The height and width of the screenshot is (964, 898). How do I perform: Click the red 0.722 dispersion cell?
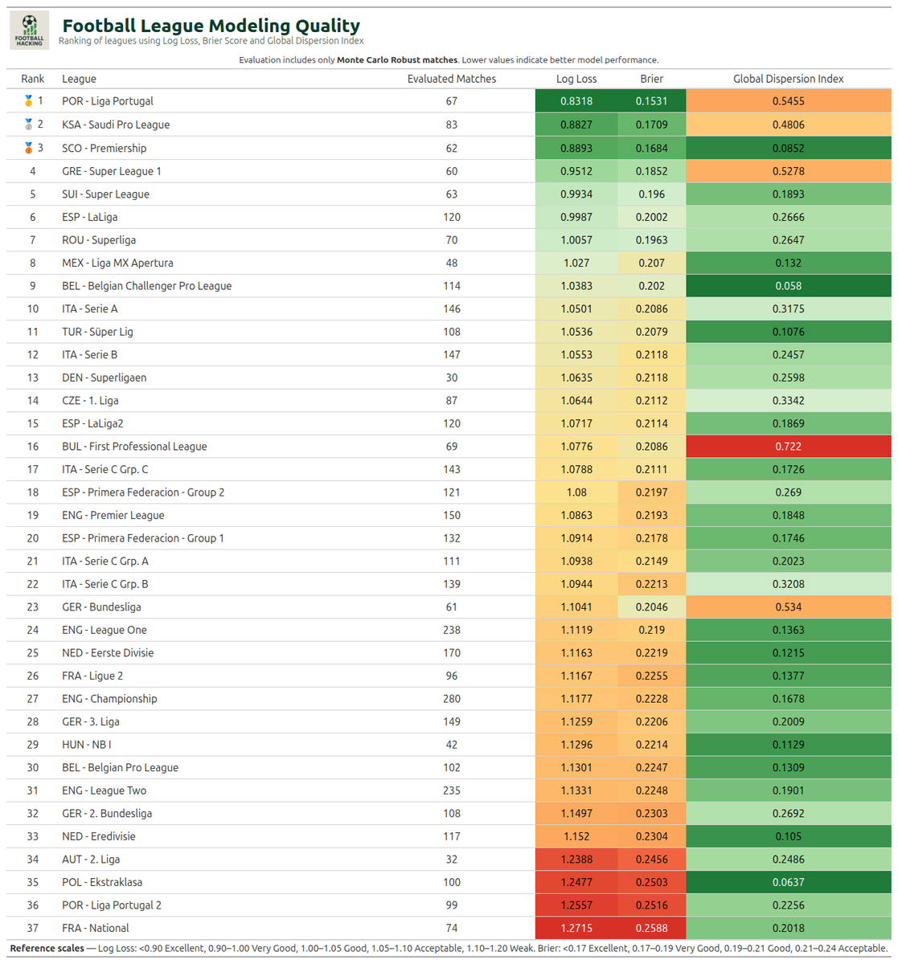pyautogui.click(x=789, y=447)
